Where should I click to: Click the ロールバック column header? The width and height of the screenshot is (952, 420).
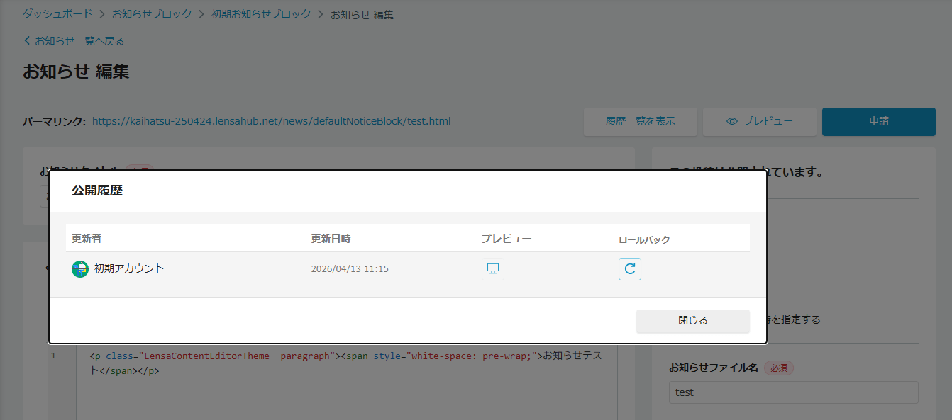(x=644, y=239)
